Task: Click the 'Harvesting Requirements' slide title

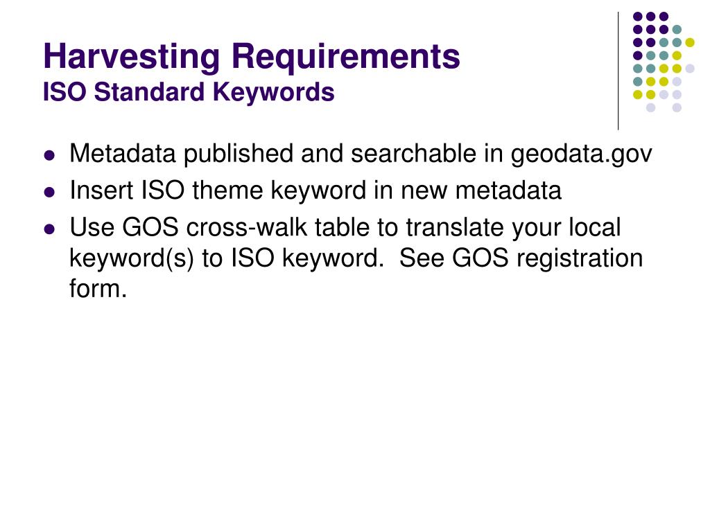Action: (252, 57)
